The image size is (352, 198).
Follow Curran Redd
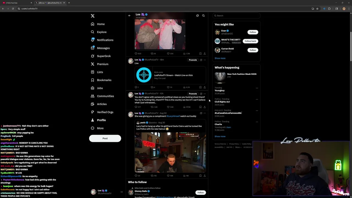click(253, 50)
